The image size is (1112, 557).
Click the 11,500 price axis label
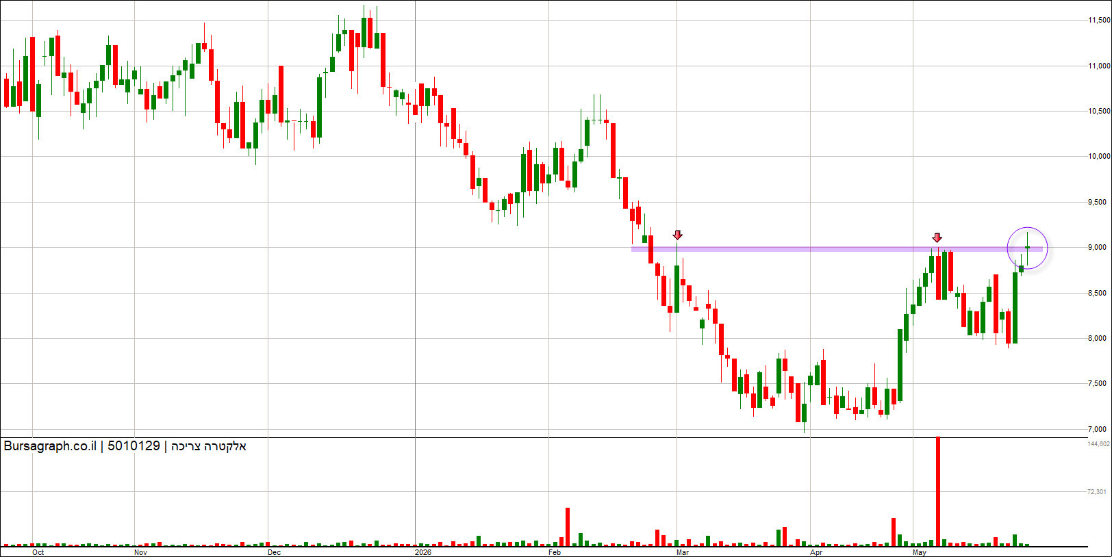click(x=1099, y=21)
